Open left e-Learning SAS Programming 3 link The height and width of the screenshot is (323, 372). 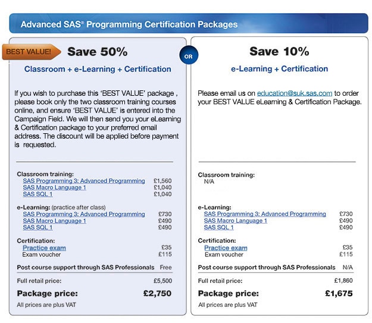click(84, 214)
